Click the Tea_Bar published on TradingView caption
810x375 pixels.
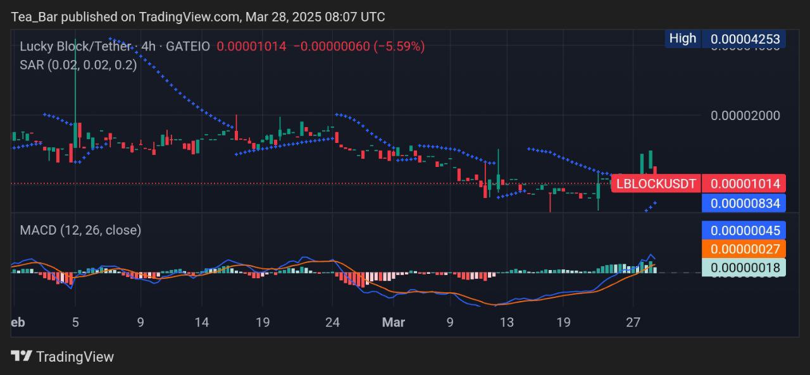[x=197, y=16]
